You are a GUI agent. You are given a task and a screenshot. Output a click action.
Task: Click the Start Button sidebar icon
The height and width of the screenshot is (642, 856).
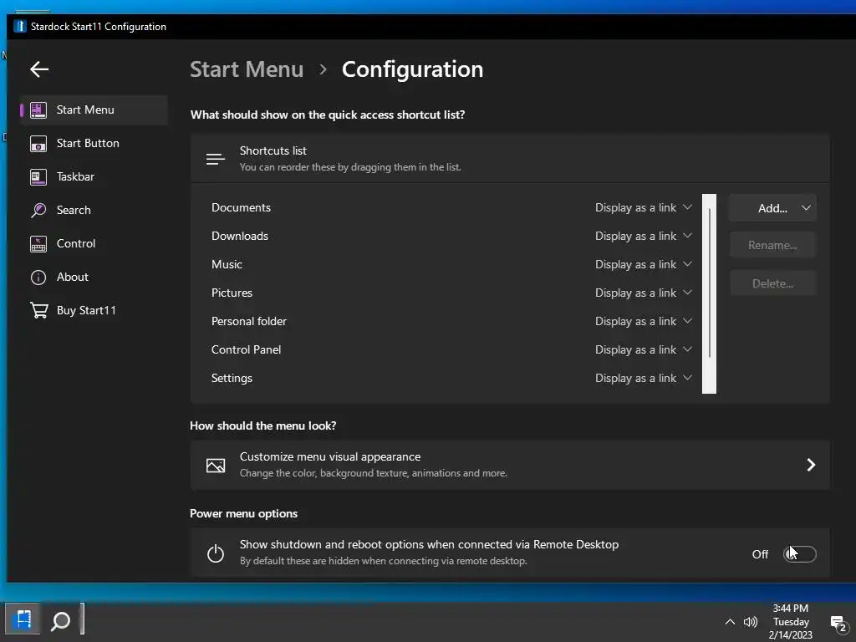(38, 144)
